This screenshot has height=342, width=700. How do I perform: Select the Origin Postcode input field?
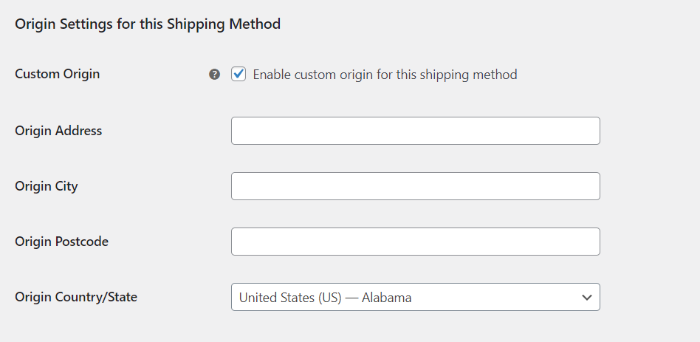pos(415,242)
